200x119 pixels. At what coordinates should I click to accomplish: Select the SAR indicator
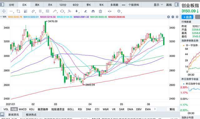122,109
